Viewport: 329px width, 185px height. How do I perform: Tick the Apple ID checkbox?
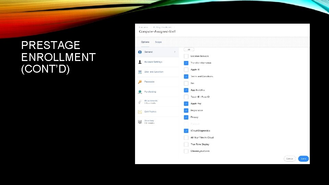tap(186, 70)
